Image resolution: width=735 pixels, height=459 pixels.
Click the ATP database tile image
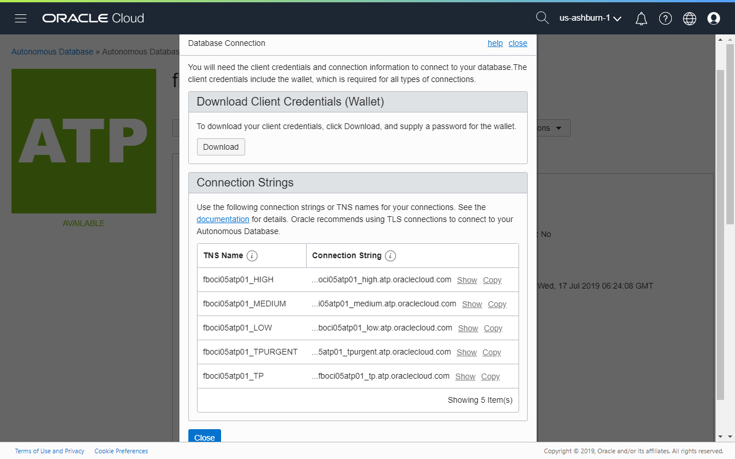point(84,141)
